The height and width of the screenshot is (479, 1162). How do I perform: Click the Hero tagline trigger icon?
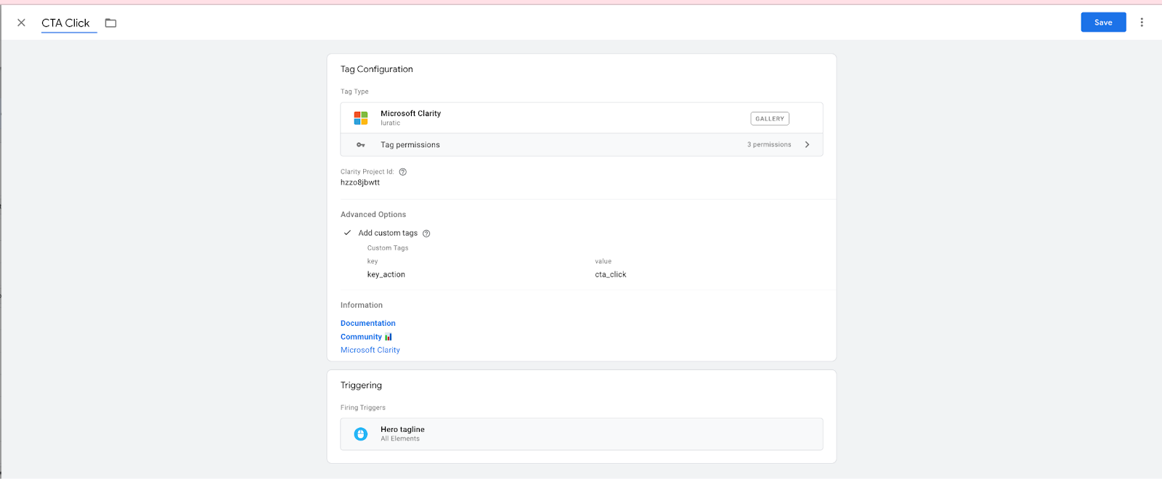(x=361, y=434)
